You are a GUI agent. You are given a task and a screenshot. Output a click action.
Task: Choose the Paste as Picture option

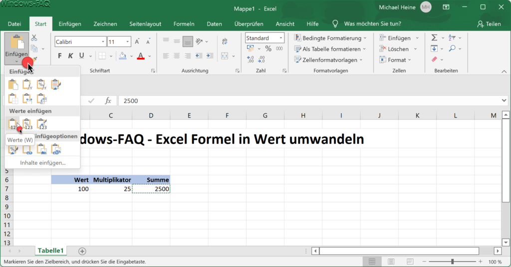pos(42,149)
